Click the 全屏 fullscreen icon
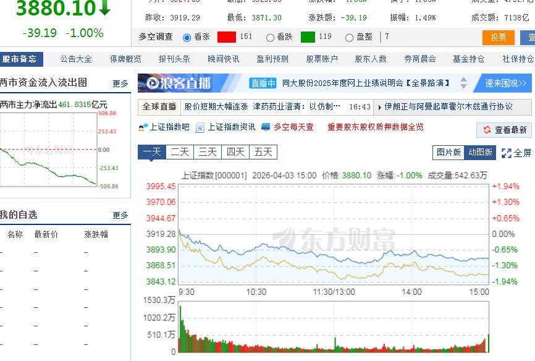 click(x=506, y=152)
